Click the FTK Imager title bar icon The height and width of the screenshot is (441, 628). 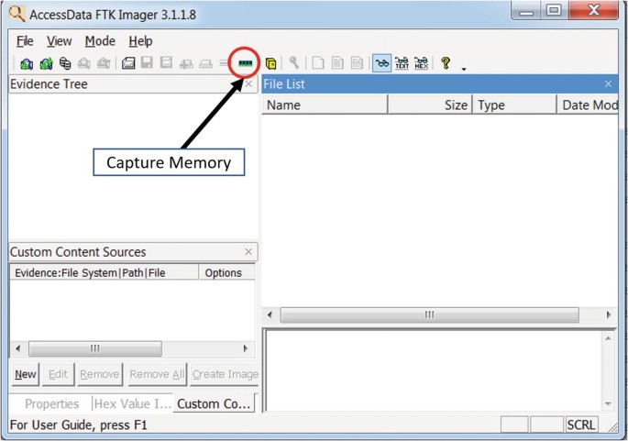coord(17,15)
